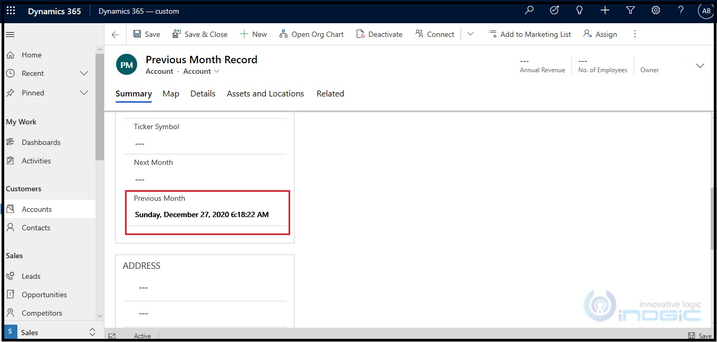The height and width of the screenshot is (342, 717).
Task: Click Save in the command bar
Action: pyautogui.click(x=147, y=34)
